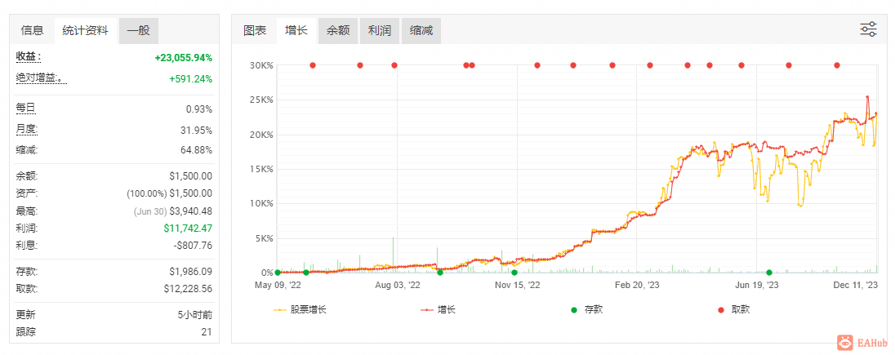Click the 收益 label
The height and width of the screenshot is (355, 895).
click(x=29, y=57)
